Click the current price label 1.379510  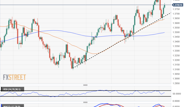point(179,5)
